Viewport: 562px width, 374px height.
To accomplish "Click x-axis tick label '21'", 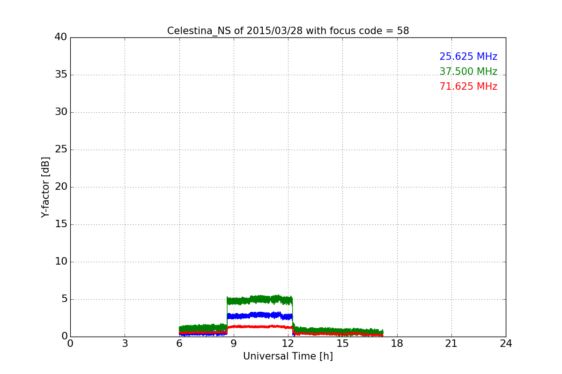I will [x=451, y=343].
